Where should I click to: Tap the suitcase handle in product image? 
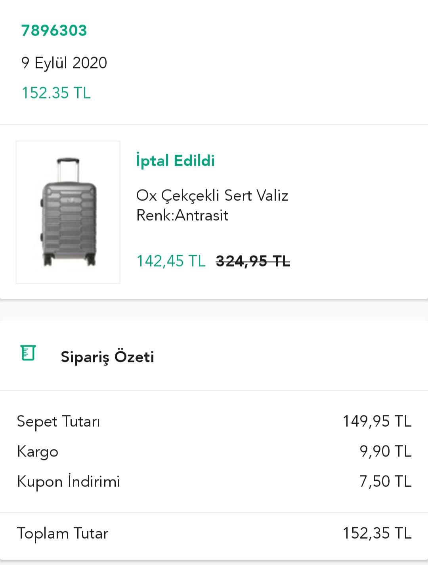68,169
